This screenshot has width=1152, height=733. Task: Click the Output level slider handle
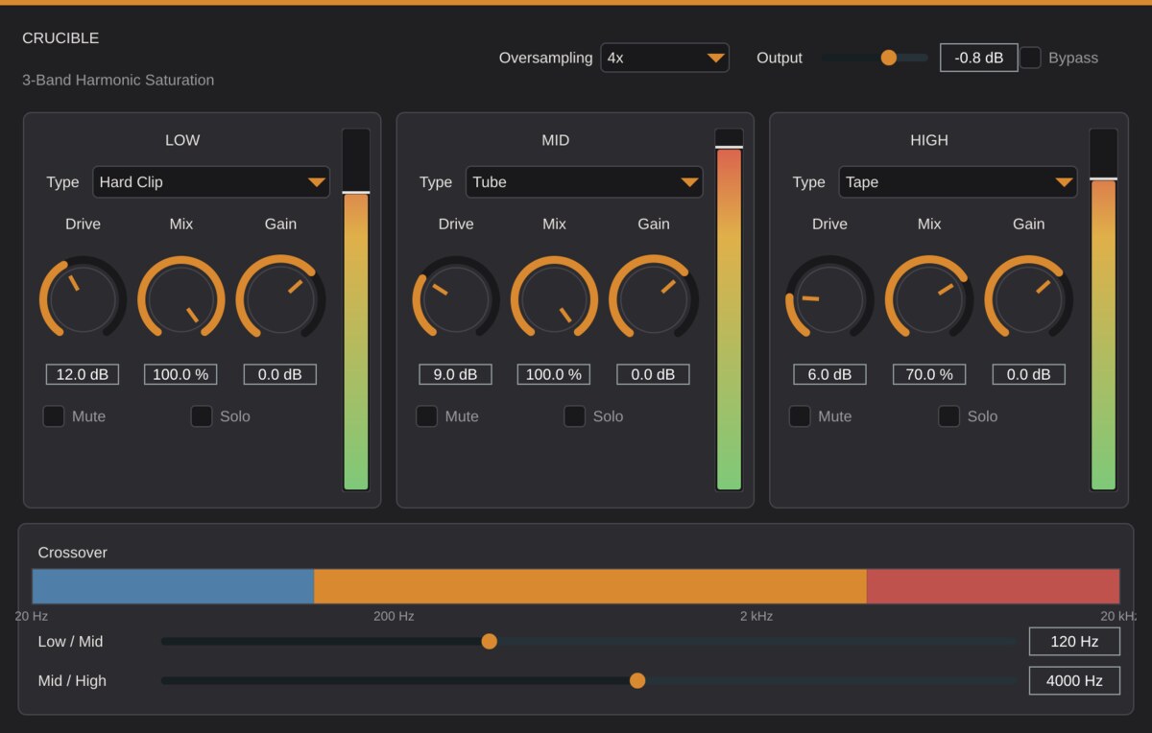889,58
